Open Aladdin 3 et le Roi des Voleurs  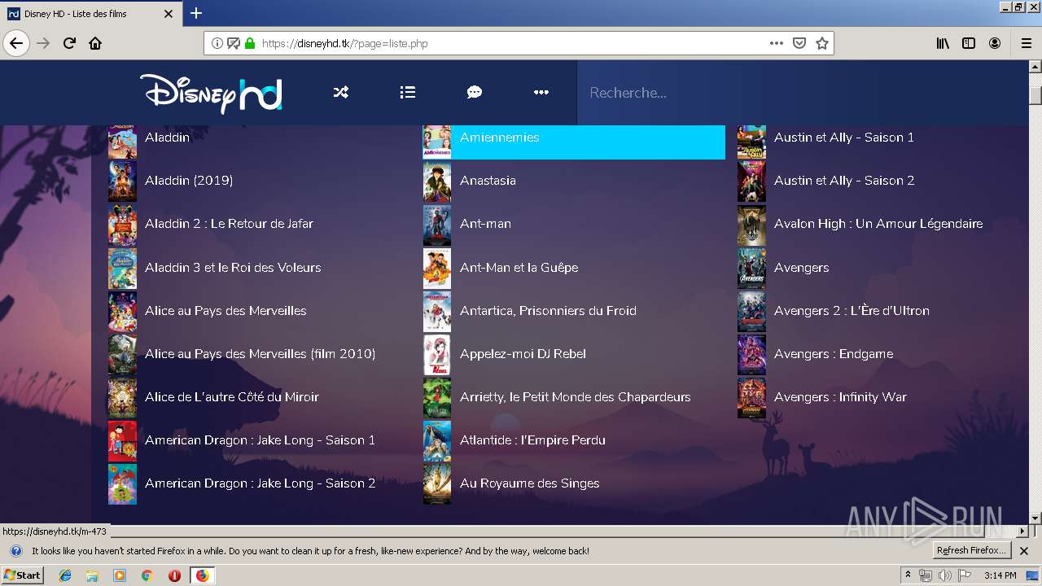(233, 267)
